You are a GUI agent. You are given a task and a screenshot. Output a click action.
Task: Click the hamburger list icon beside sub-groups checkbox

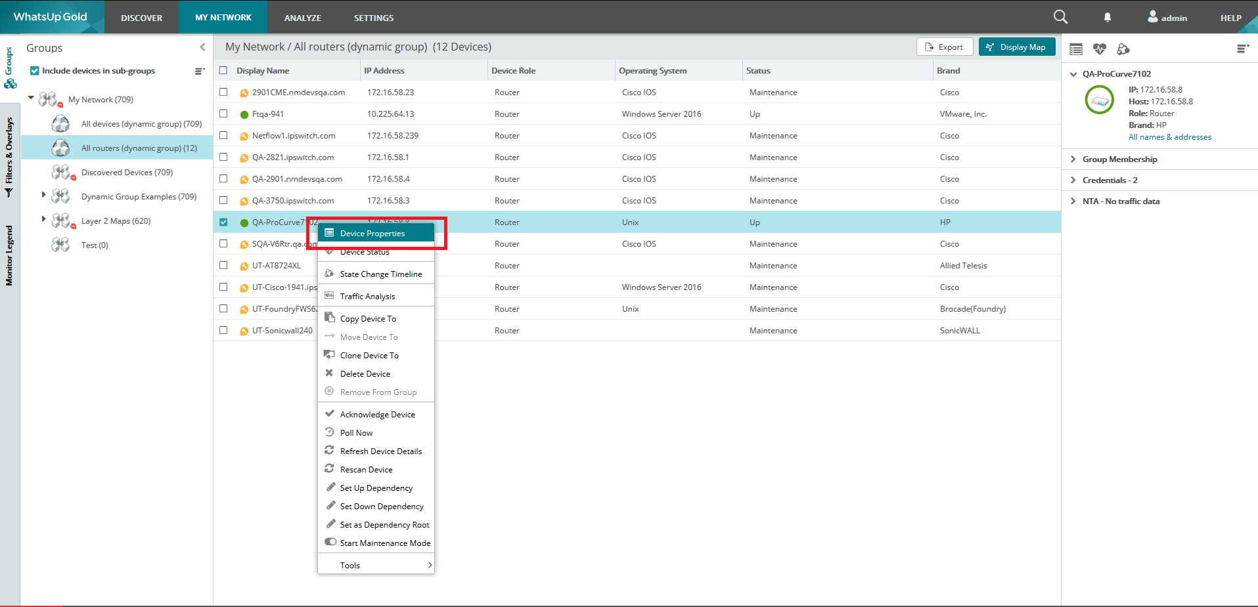pyautogui.click(x=199, y=71)
